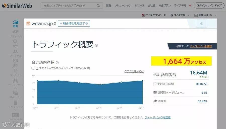Click the 訪問別ページビュー pages icon

155,92
